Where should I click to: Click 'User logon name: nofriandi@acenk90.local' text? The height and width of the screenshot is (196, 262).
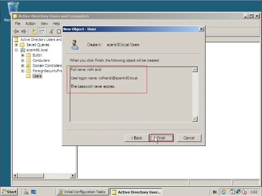point(104,78)
